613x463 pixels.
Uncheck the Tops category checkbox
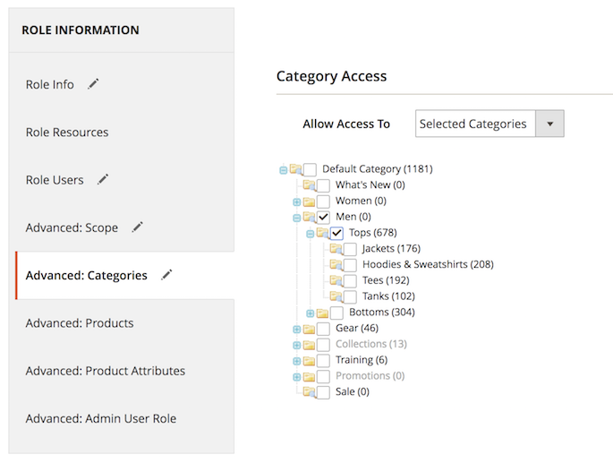click(x=336, y=233)
